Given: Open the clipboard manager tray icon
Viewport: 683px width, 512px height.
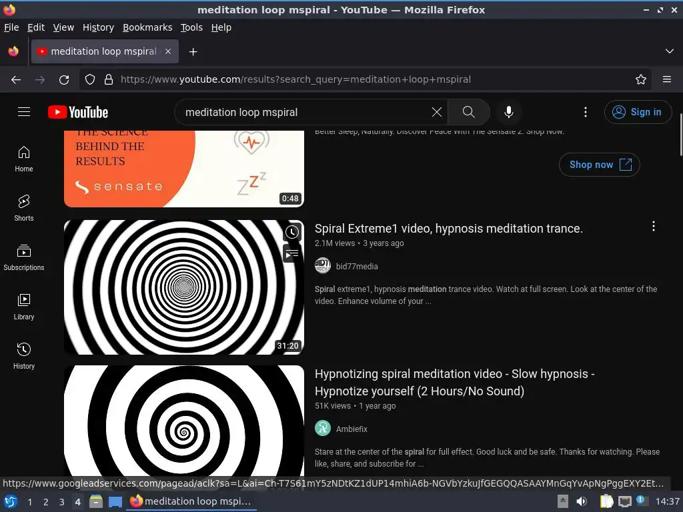Looking at the screenshot, I should click(x=606, y=501).
